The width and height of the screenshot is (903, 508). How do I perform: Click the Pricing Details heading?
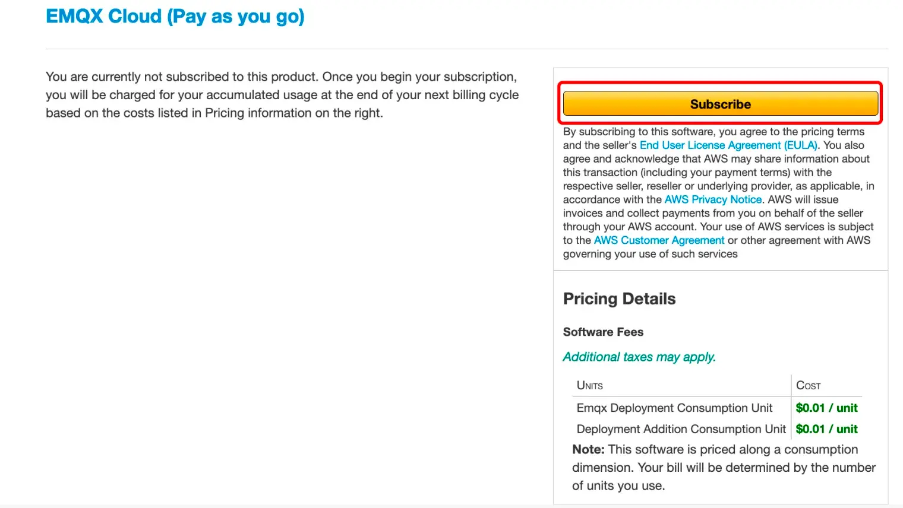pyautogui.click(x=619, y=299)
